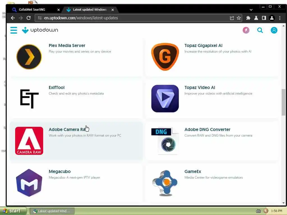Click 'Megacubo: A next-gen IPTV player' text
Viewport: 287px width, 215px height.
74,177
